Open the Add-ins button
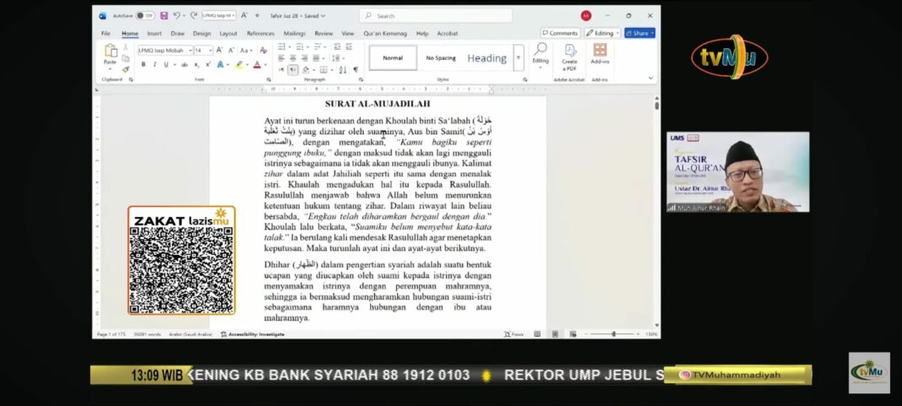 click(x=600, y=55)
